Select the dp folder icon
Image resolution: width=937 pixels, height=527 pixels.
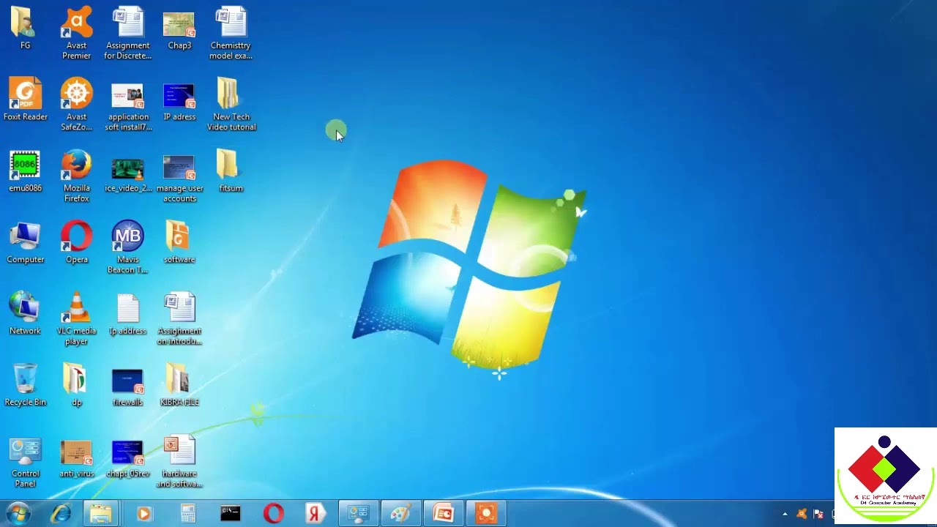pyautogui.click(x=77, y=385)
